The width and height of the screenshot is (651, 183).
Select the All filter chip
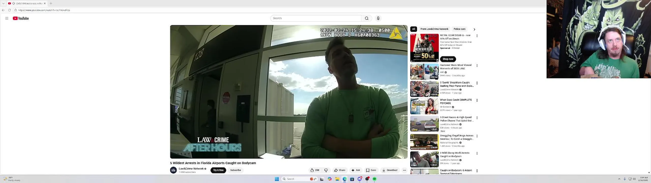[413, 29]
